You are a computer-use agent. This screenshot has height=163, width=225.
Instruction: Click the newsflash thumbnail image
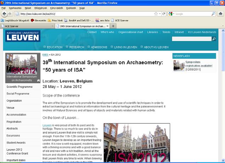click(179, 66)
